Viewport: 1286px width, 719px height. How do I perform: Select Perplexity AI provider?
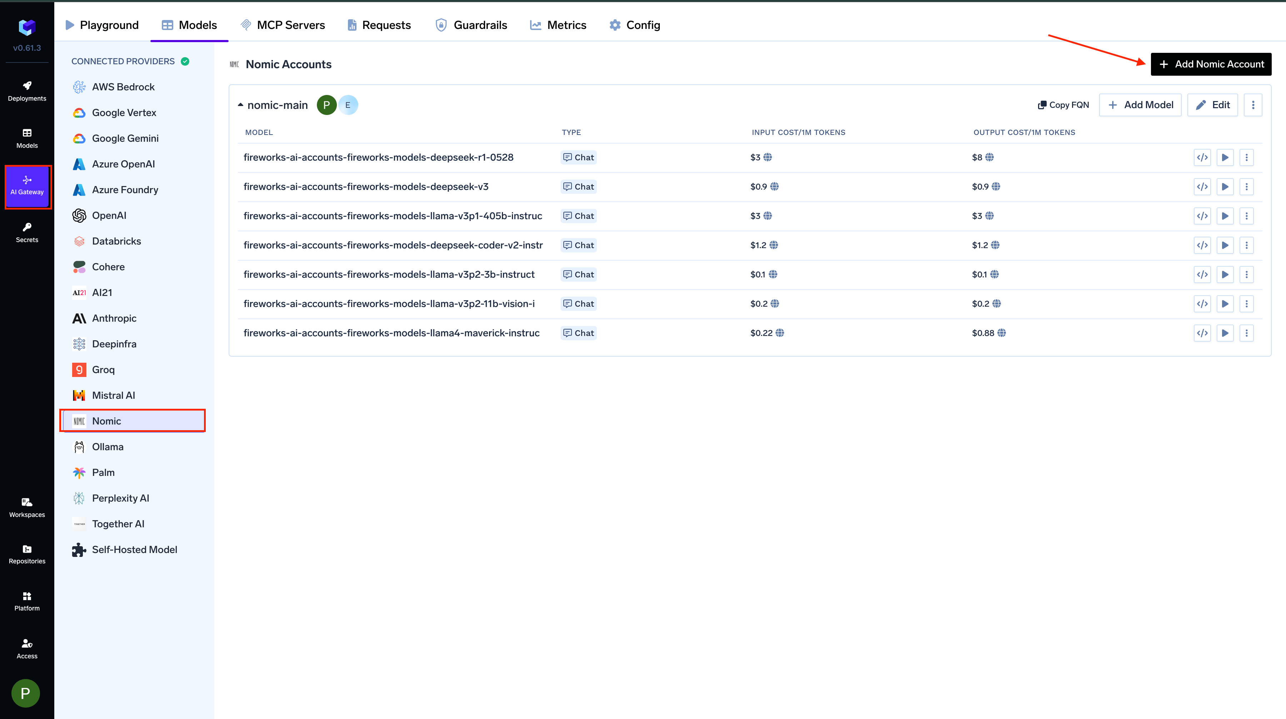point(120,498)
